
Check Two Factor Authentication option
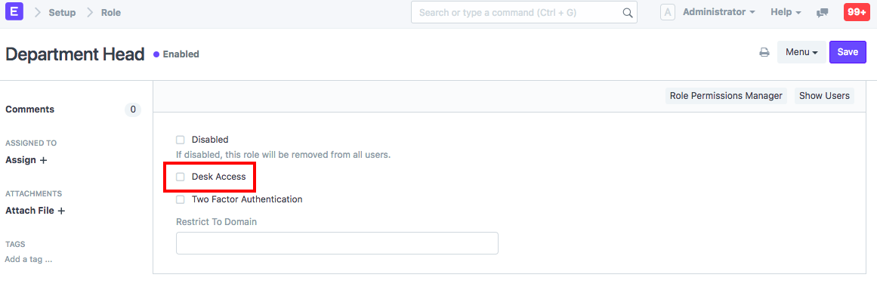click(180, 199)
